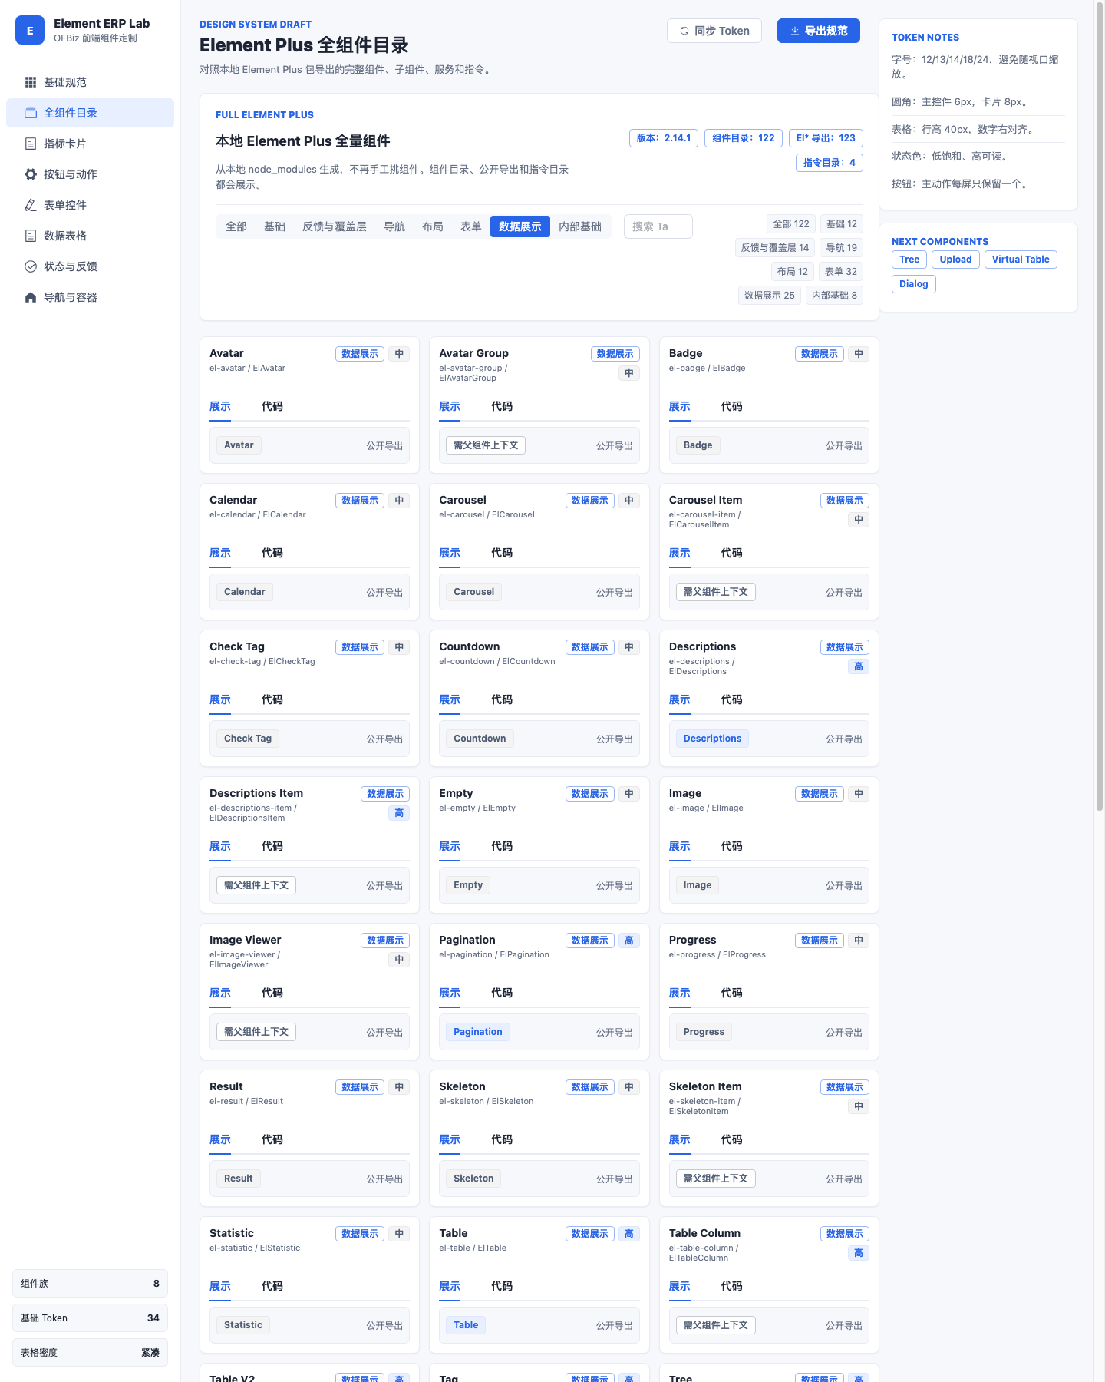Open 代码 tab in the Result card
This screenshot has height=1382, width=1105.
coord(272,1139)
